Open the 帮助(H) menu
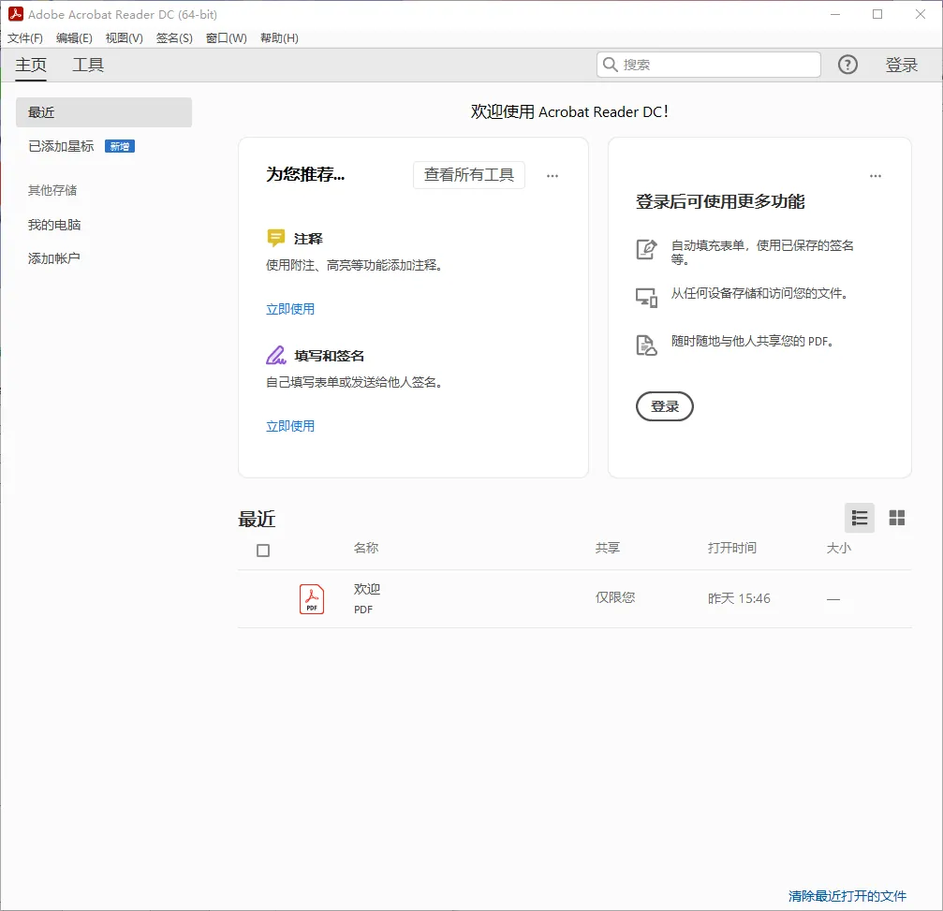The image size is (943, 911). 279,37
